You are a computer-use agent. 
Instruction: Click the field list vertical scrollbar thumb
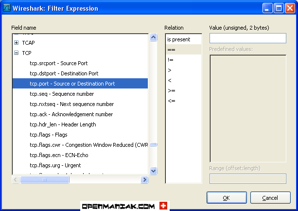[154, 145]
